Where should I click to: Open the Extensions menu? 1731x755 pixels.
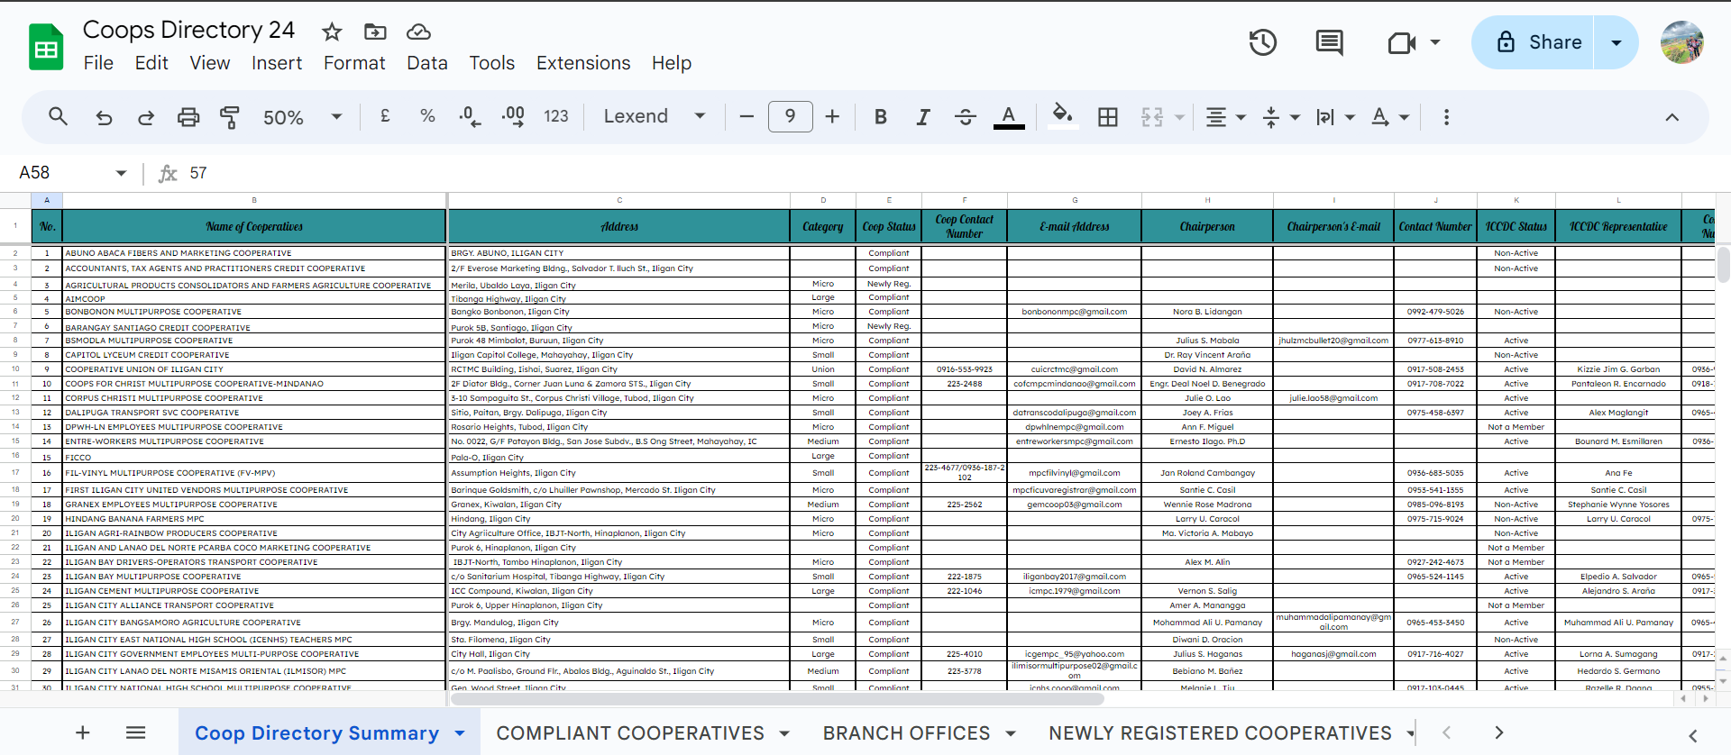coord(583,63)
